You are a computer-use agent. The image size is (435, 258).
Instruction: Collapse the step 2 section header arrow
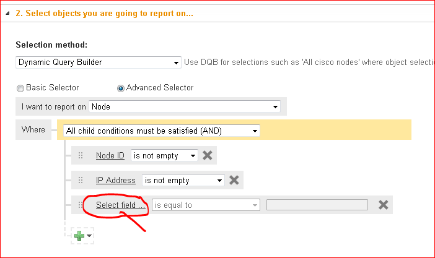point(8,12)
